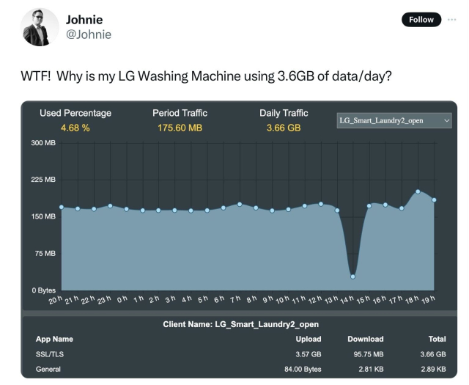Open the tweet's more options ellipsis
Screen dimensions: 469x385
451,19
